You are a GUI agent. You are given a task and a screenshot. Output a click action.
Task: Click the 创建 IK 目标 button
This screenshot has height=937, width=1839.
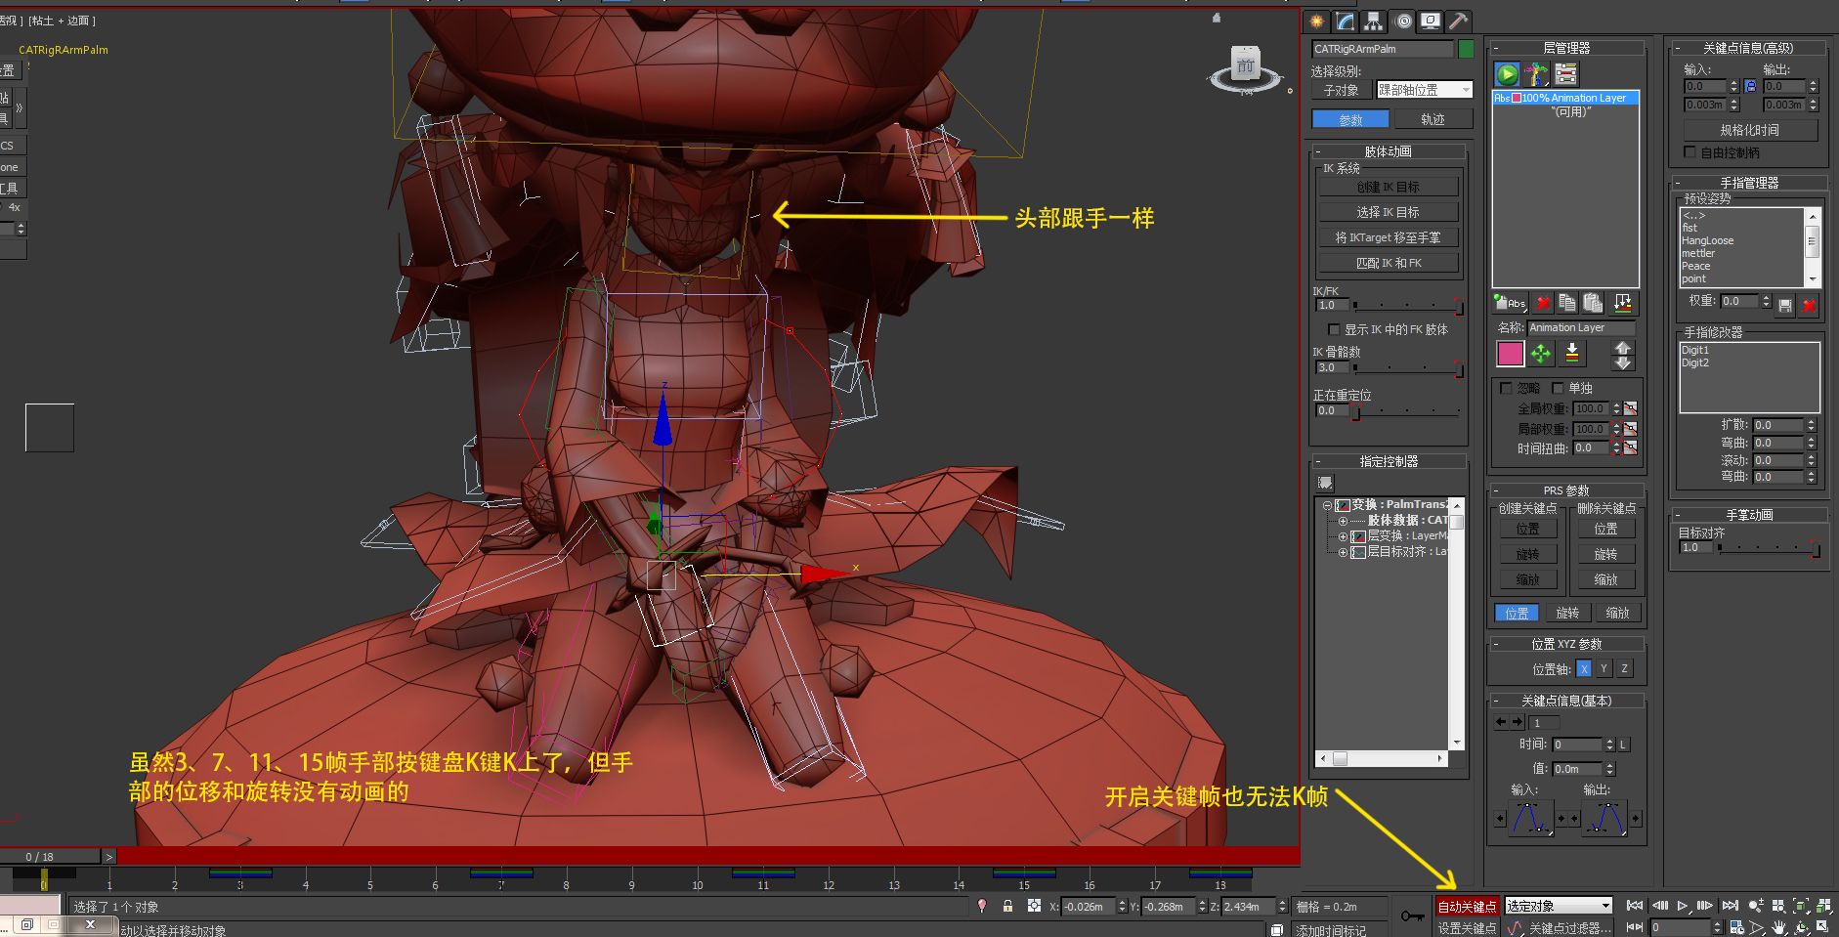click(x=1388, y=187)
